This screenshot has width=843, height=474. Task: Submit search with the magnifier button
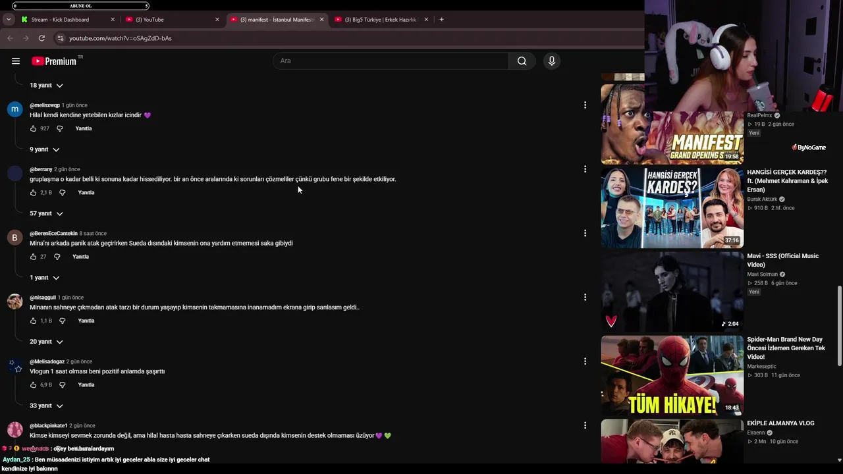pos(522,61)
